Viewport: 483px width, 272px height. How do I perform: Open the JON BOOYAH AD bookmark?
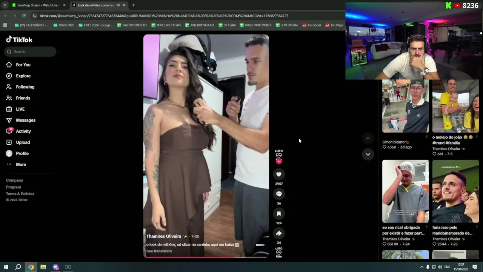coord(199,25)
